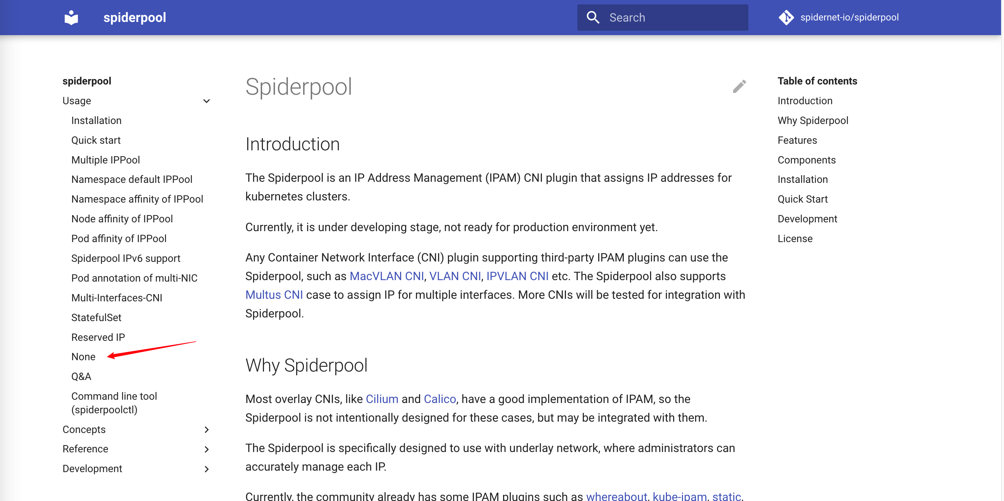Viewport: 1004px width, 501px height.
Task: Collapse the Usage section in the sidebar
Action: pyautogui.click(x=207, y=101)
